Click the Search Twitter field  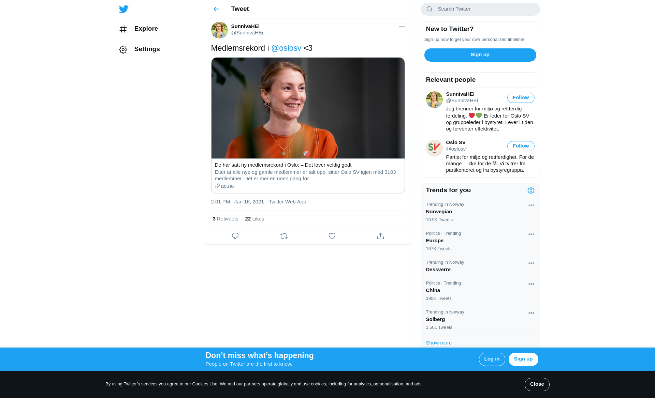point(480,9)
